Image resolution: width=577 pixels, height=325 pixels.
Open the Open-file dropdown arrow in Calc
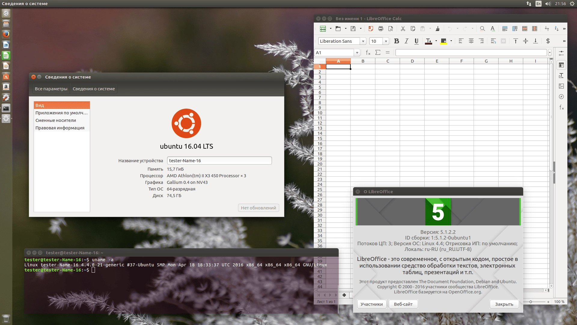click(x=346, y=29)
